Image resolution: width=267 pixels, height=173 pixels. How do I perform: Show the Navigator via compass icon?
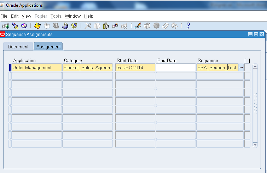pos(24,26)
